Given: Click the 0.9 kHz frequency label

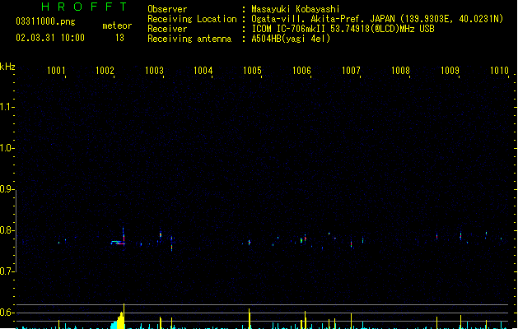Looking at the screenshot, I should pos(6,189).
